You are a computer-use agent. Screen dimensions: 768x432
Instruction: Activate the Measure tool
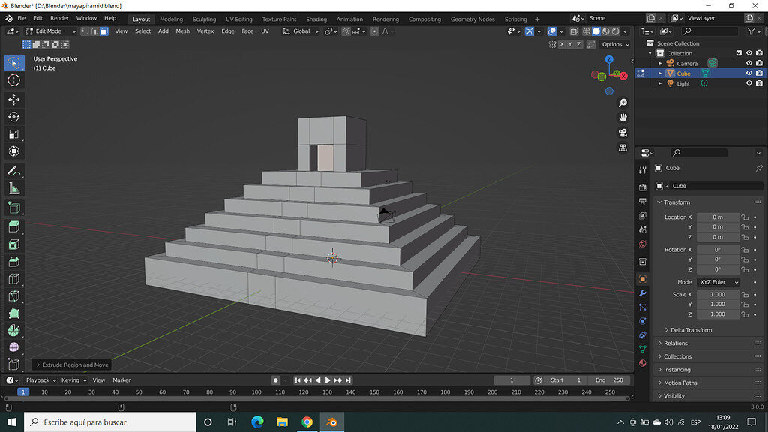pyautogui.click(x=14, y=189)
